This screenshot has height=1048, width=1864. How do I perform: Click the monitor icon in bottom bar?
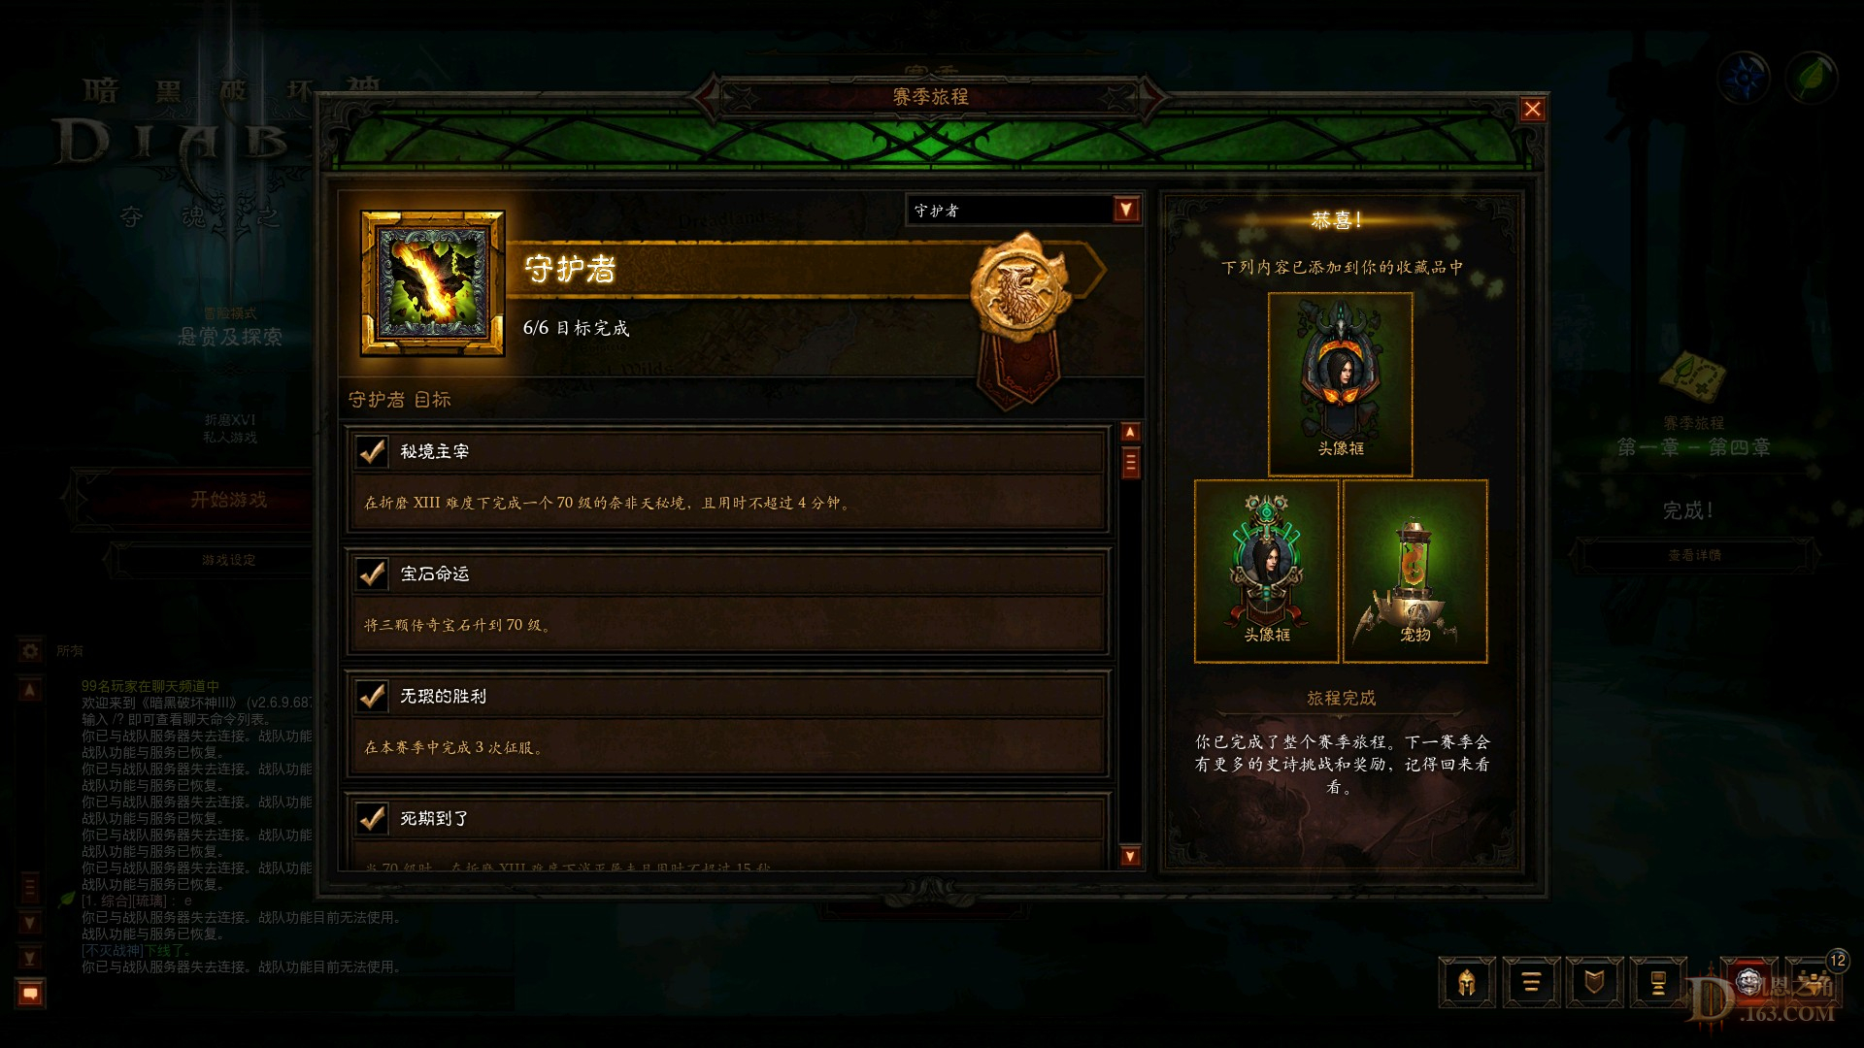pyautogui.click(x=1658, y=983)
